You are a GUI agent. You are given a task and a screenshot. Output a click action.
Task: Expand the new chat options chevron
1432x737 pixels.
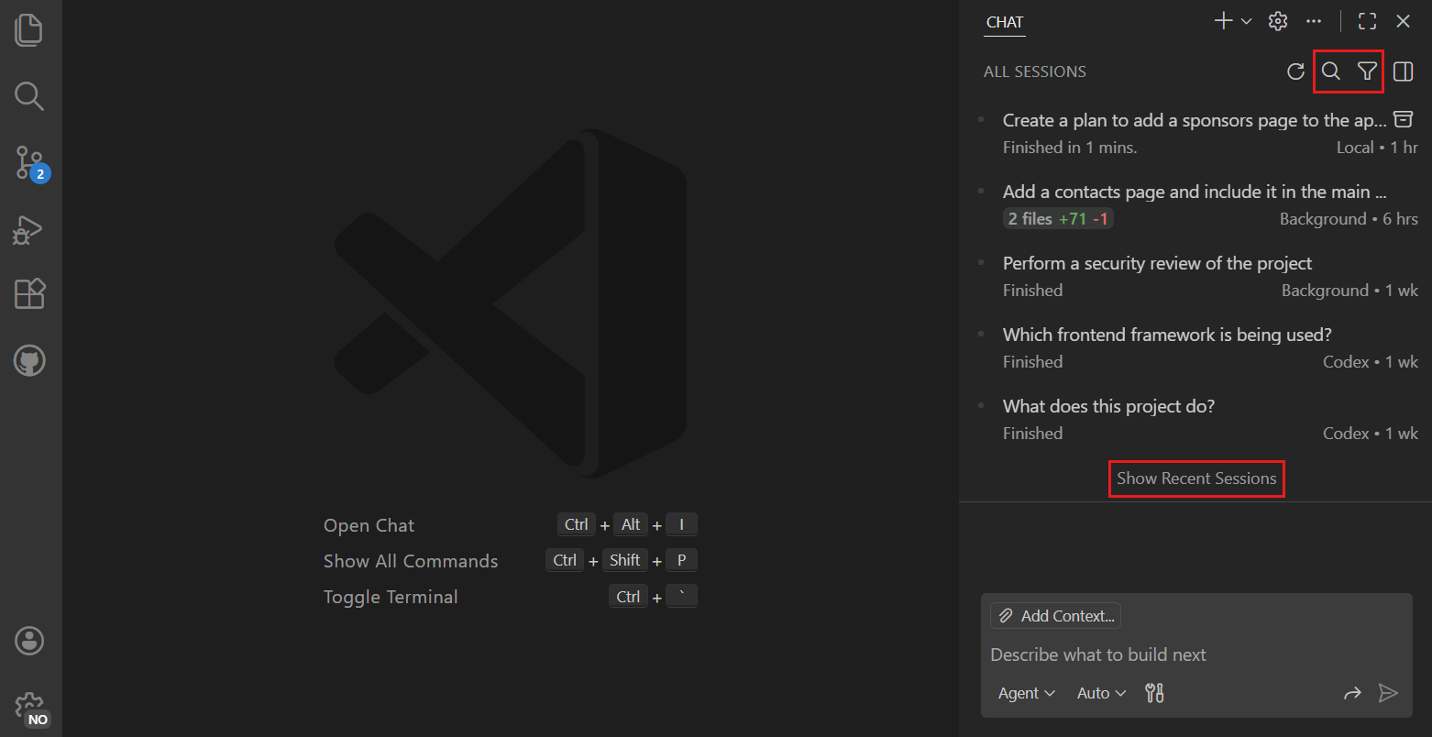pyautogui.click(x=1247, y=20)
